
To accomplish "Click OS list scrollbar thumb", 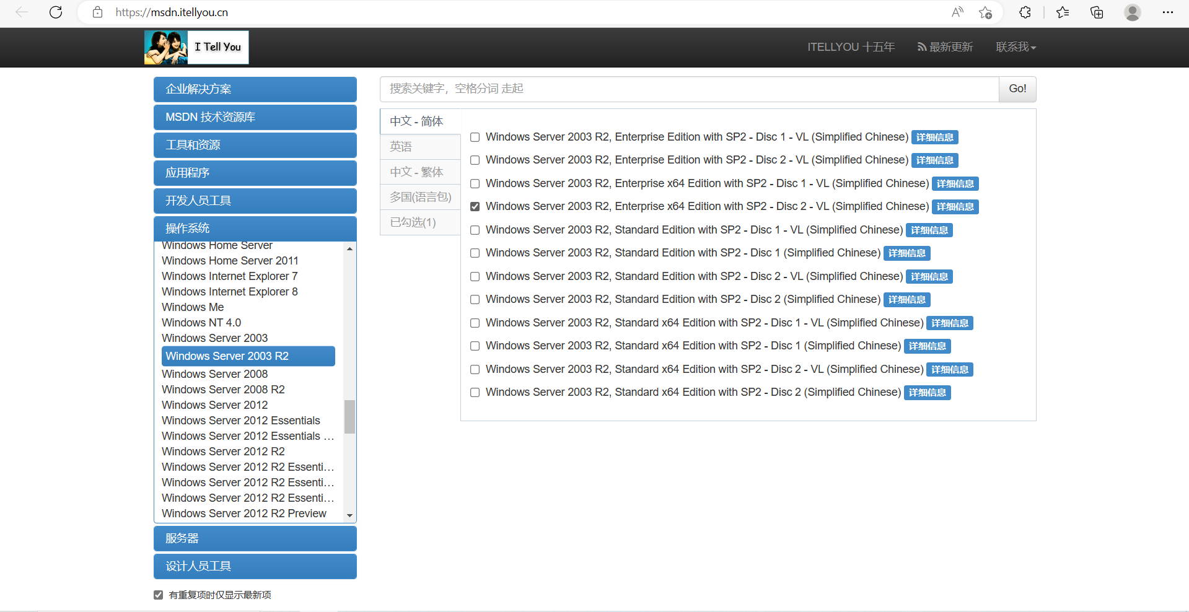I will 350,417.
